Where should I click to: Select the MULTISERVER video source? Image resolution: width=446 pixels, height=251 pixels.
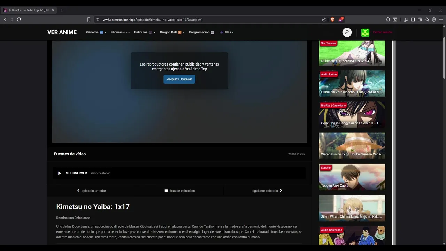pyautogui.click(x=179, y=173)
